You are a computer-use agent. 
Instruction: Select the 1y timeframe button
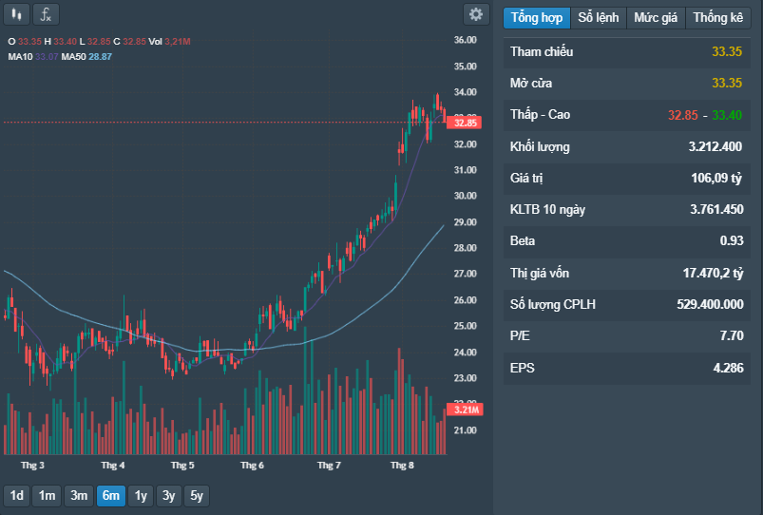tap(141, 496)
